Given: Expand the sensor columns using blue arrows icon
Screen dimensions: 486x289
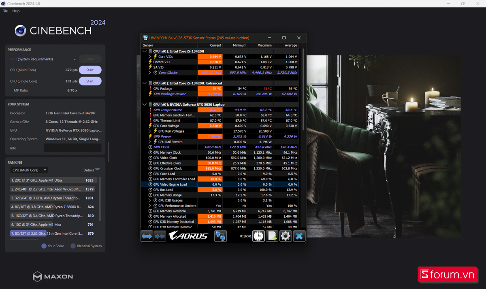Looking at the screenshot, I should pyautogui.click(x=147, y=236).
